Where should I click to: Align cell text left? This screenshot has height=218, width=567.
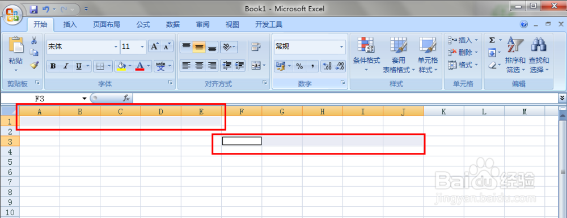coord(186,66)
